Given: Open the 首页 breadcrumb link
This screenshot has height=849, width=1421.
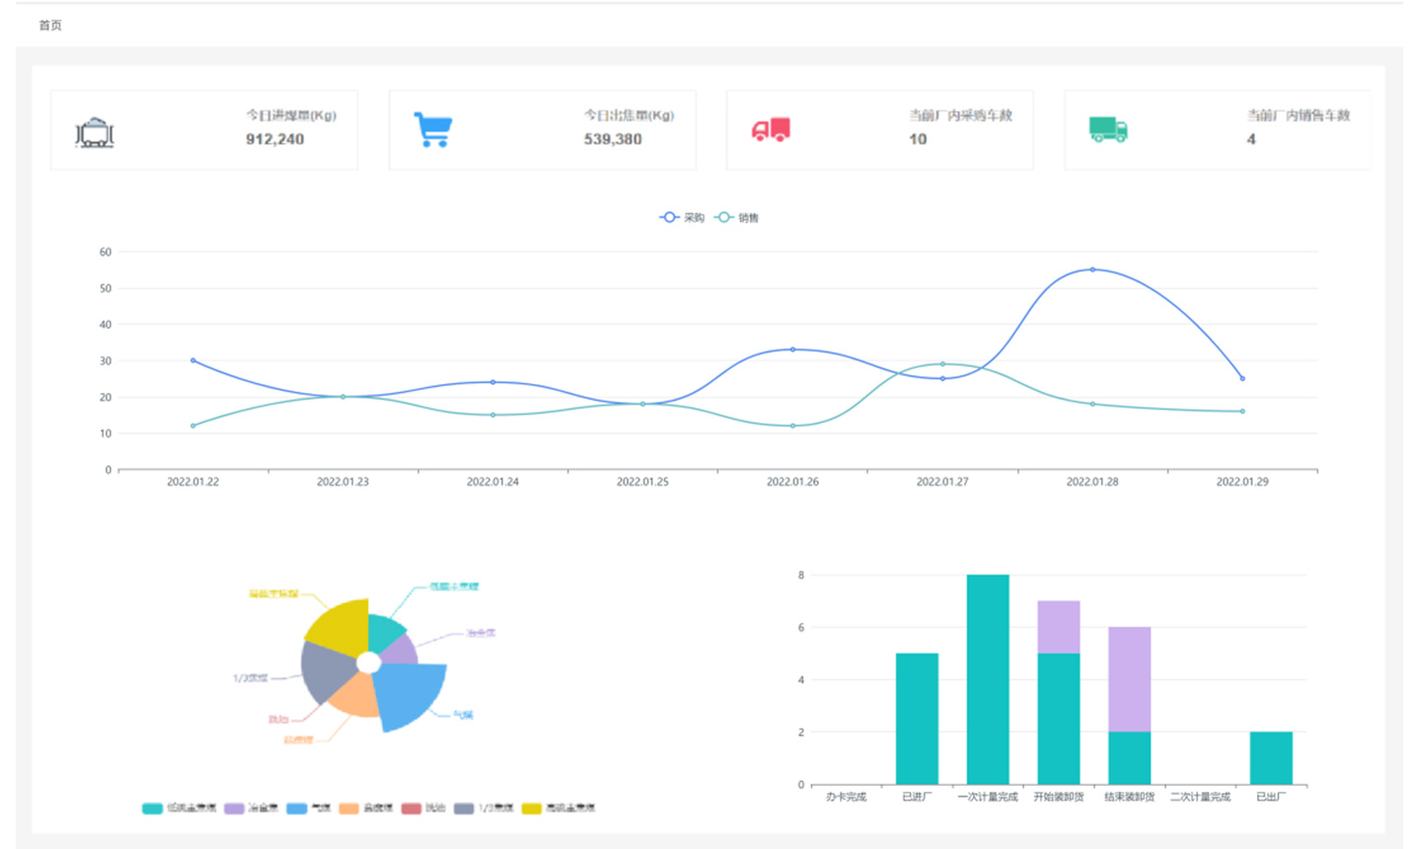Looking at the screenshot, I should tap(49, 25).
